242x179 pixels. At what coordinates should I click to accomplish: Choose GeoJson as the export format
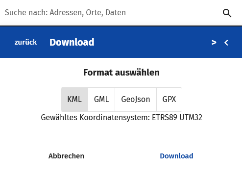point(136,100)
